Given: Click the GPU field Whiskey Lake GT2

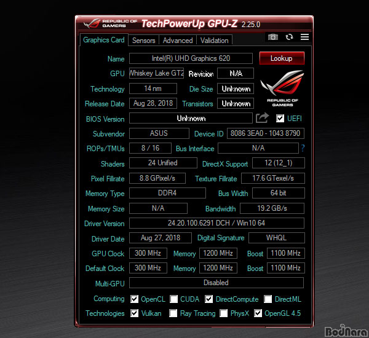Looking at the screenshot, I should tap(156, 73).
